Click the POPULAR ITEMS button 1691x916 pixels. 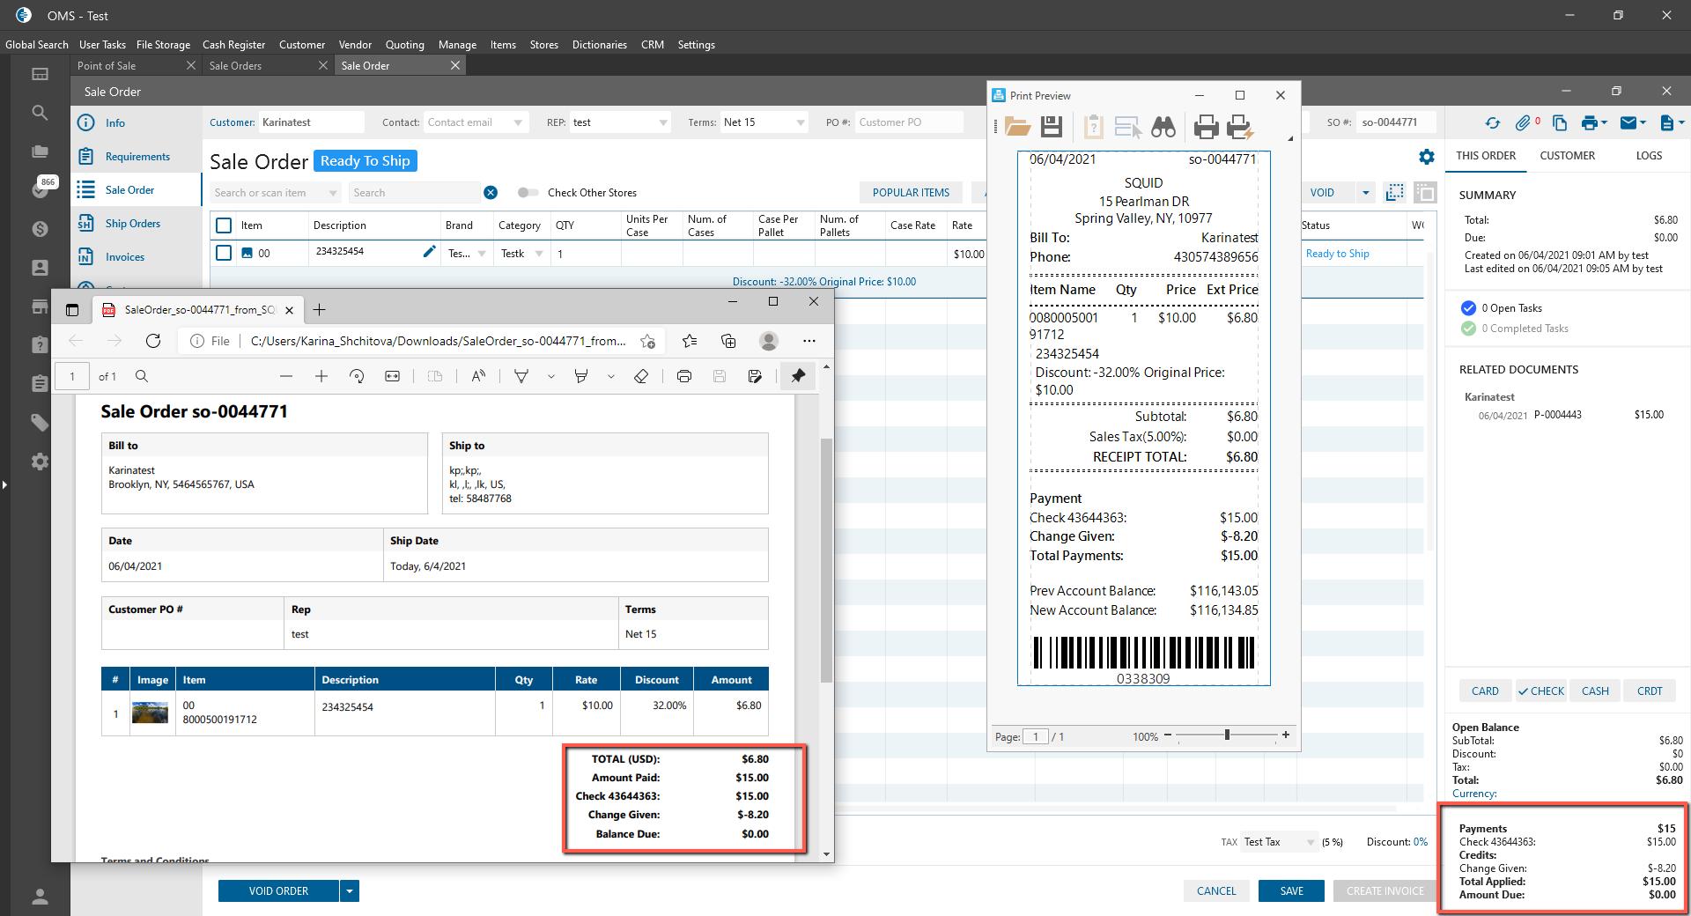911,193
